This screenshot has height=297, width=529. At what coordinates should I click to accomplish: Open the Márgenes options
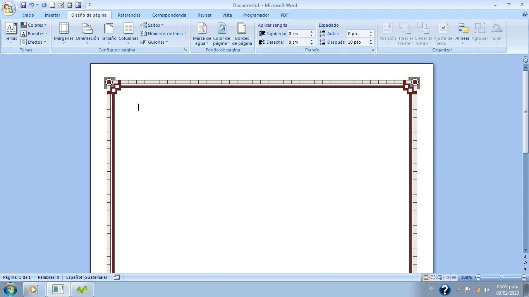64,33
